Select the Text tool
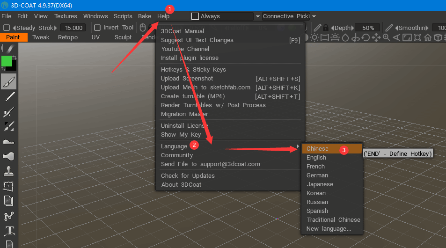Screen dimensions: 446x248 pyautogui.click(x=9, y=231)
